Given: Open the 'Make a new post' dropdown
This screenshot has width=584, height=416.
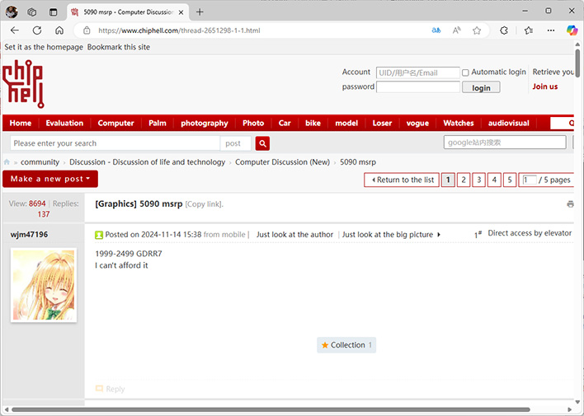Looking at the screenshot, I should click(x=49, y=179).
